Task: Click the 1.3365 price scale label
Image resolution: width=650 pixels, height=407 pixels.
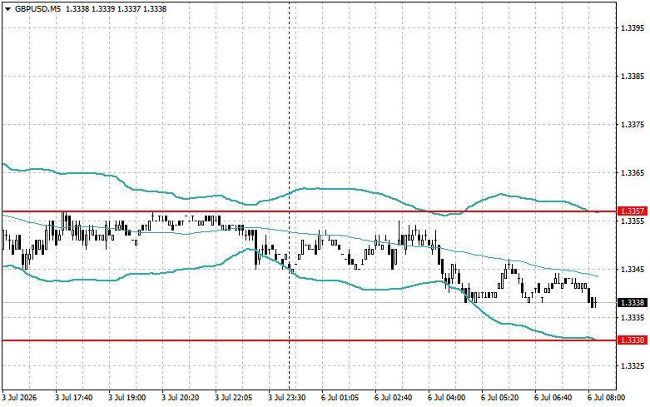Action: click(633, 173)
